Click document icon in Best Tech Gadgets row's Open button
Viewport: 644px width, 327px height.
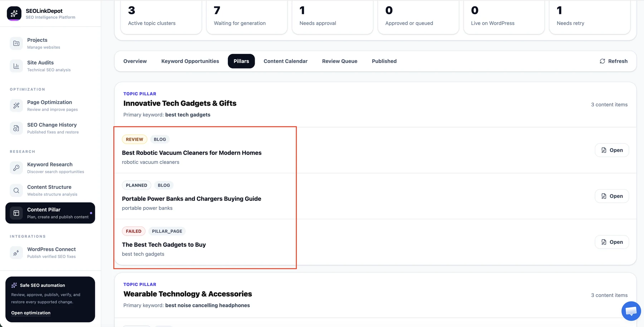[604, 242]
